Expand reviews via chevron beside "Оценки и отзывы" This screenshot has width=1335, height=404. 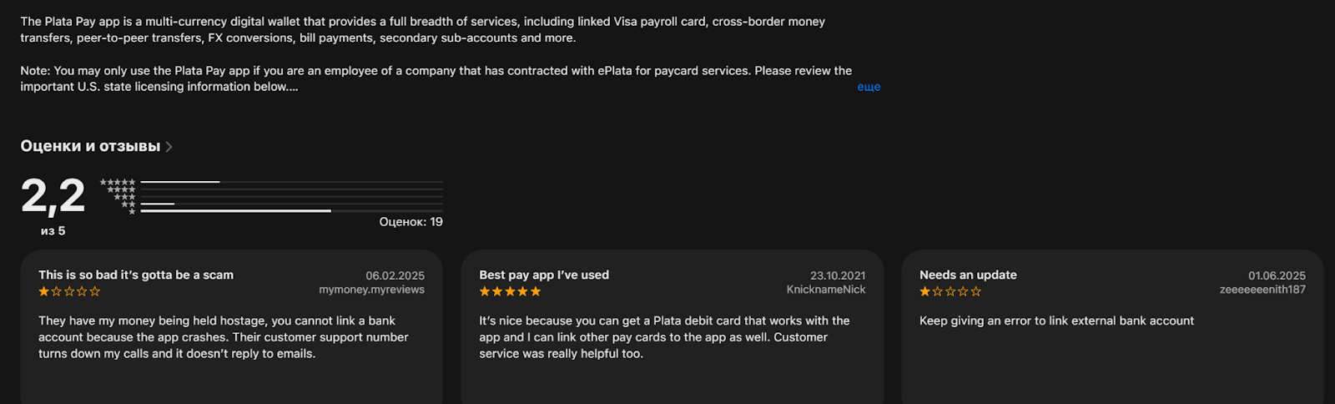click(x=169, y=147)
